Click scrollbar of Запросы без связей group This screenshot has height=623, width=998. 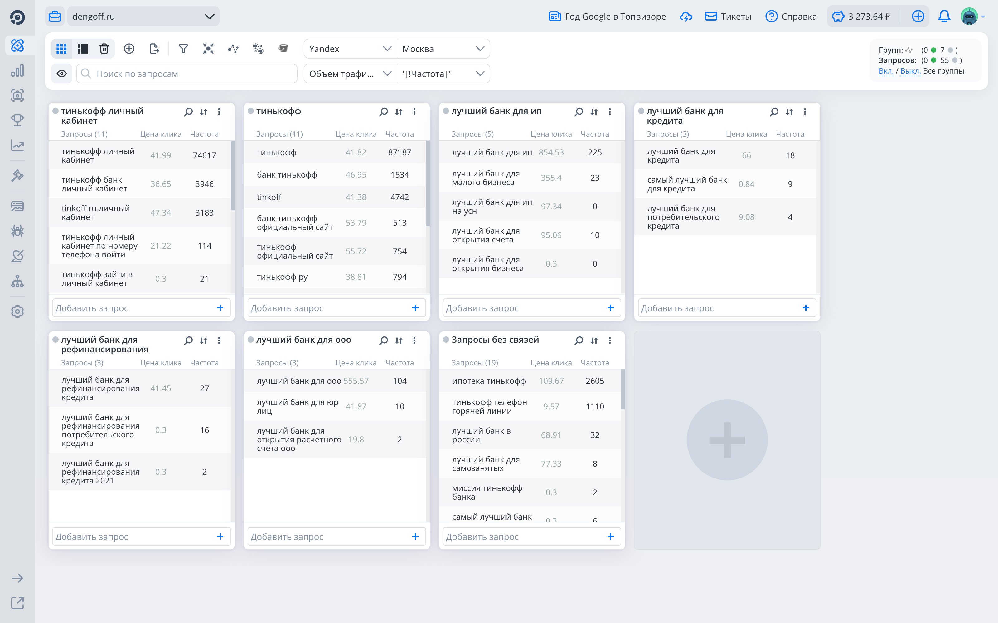tap(623, 389)
